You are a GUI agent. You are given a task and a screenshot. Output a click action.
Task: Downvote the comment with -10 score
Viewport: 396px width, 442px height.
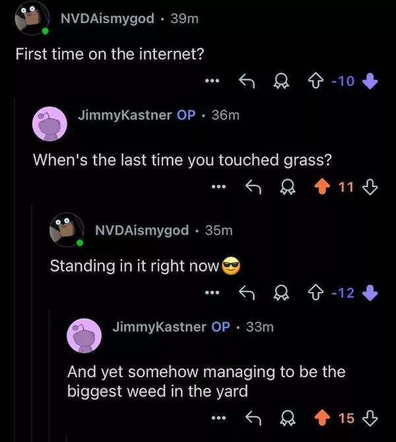coord(370,81)
